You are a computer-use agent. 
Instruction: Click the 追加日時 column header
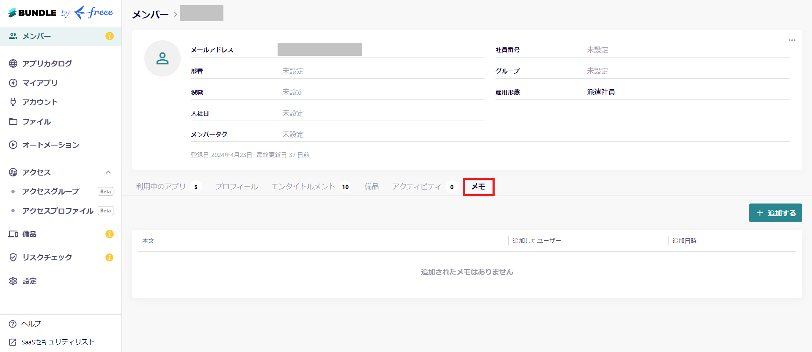point(685,241)
